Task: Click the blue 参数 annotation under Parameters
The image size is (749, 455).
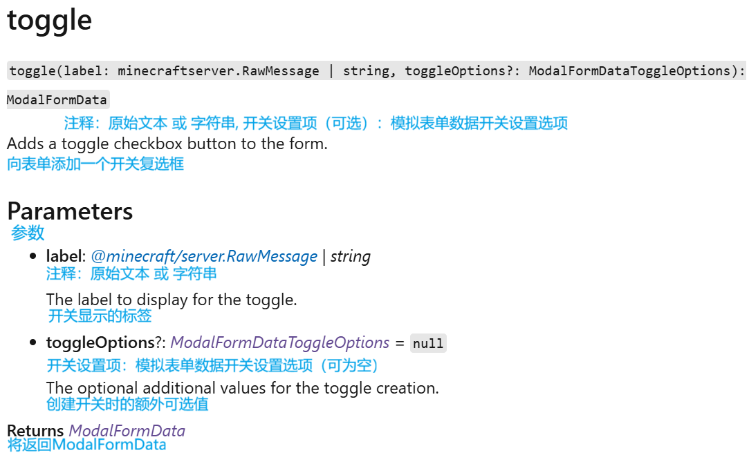Action: (28, 233)
